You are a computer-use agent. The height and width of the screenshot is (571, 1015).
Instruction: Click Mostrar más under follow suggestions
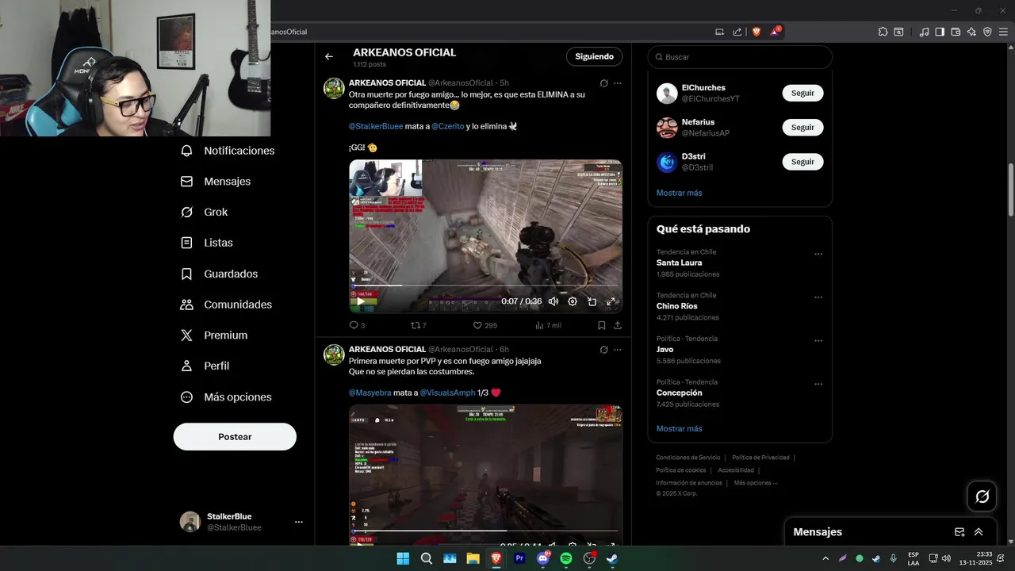coord(679,193)
